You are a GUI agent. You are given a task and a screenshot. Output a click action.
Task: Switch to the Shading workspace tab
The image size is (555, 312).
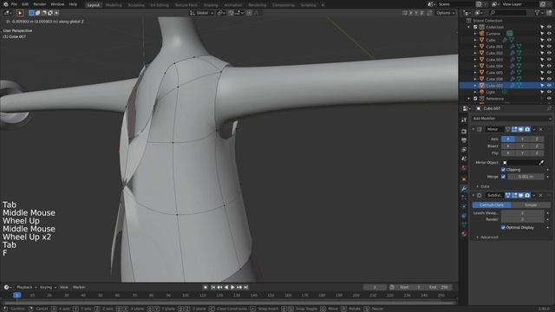(211, 5)
